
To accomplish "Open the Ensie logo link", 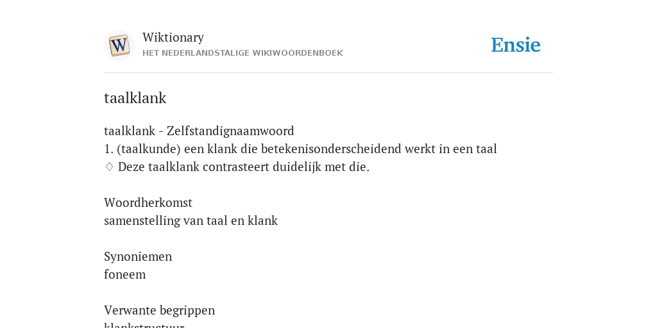I will pos(515,45).
